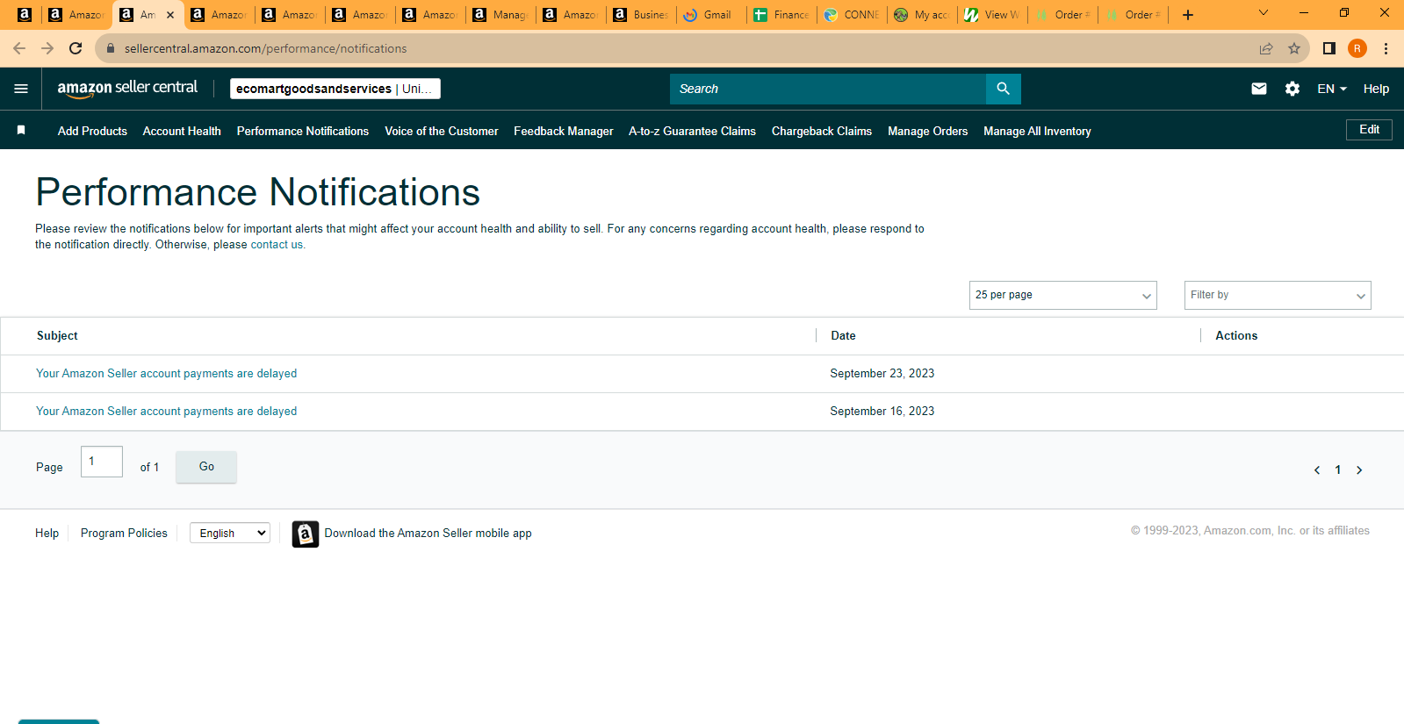Click the Go button for pagination
The width and height of the screenshot is (1404, 724).
pyautogui.click(x=206, y=467)
